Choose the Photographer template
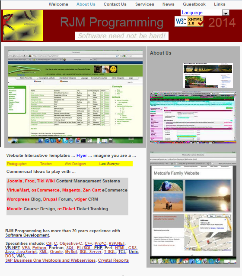The width and height of the screenshot is (242, 276). coord(17,164)
